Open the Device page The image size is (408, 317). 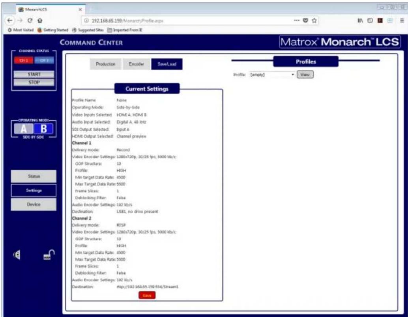pyautogui.click(x=34, y=204)
